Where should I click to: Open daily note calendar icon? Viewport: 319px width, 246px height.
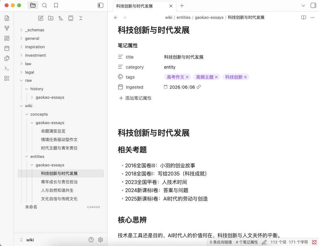coord(7,48)
